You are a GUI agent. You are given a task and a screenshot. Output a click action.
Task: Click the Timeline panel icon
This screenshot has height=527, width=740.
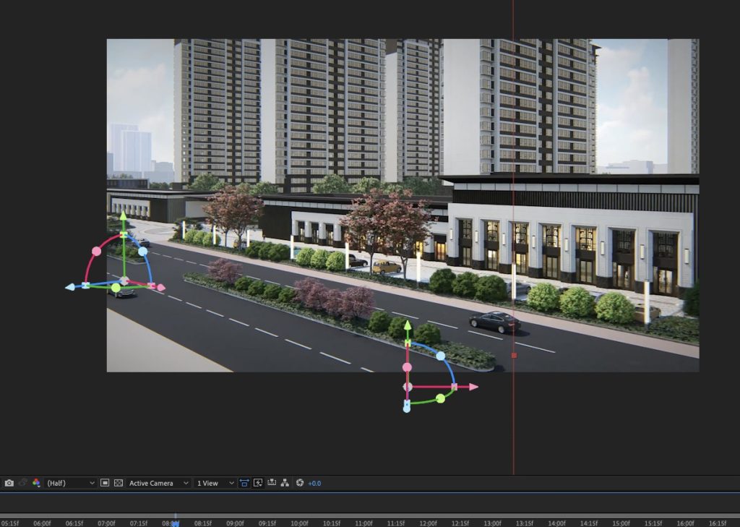(x=272, y=483)
